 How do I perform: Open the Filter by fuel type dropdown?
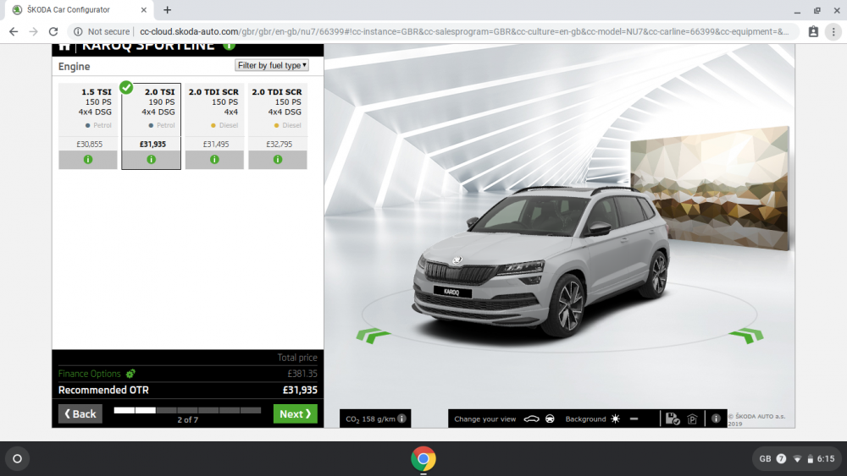click(272, 65)
